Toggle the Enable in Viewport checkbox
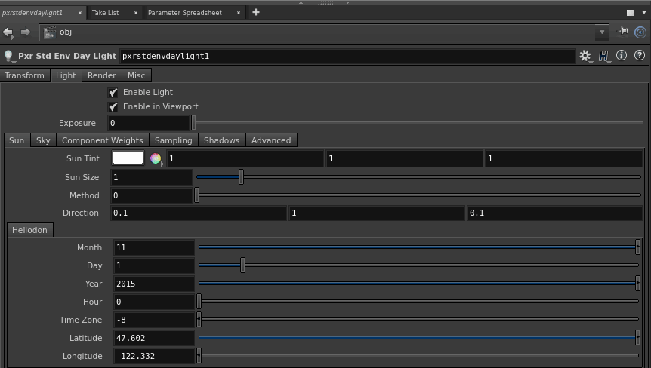The width and height of the screenshot is (651, 368). click(113, 106)
